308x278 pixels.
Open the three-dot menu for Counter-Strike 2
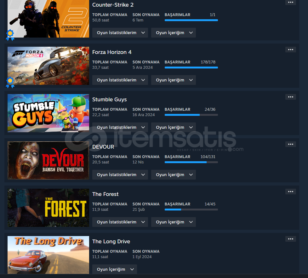point(290,3)
